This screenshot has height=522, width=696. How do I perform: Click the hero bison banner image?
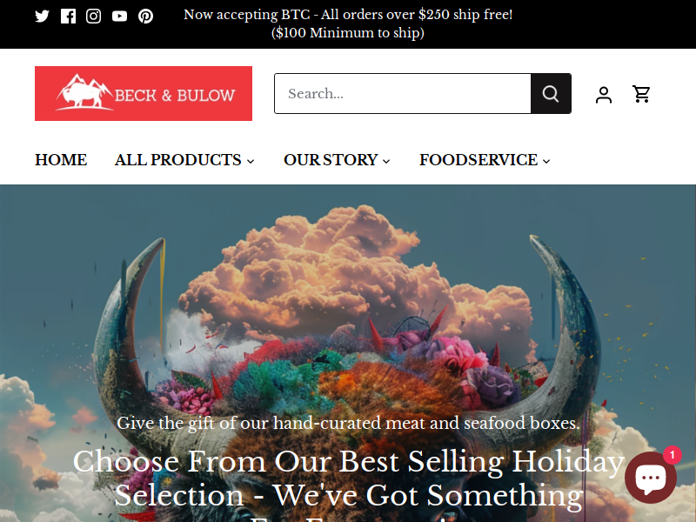point(348,311)
